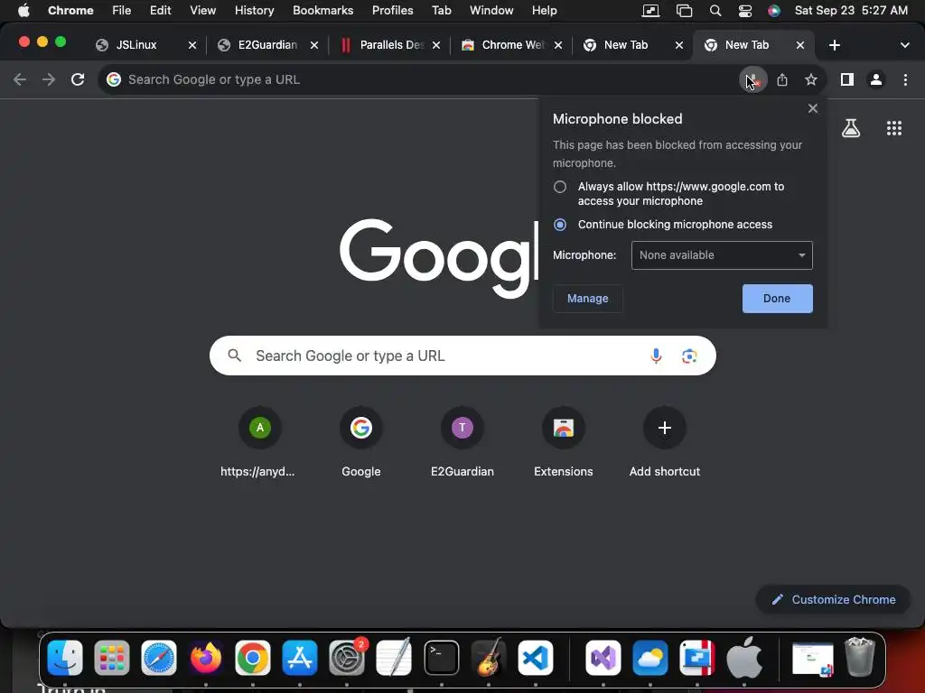Open the Window menu
Image resolution: width=925 pixels, height=693 pixels.
(x=491, y=11)
